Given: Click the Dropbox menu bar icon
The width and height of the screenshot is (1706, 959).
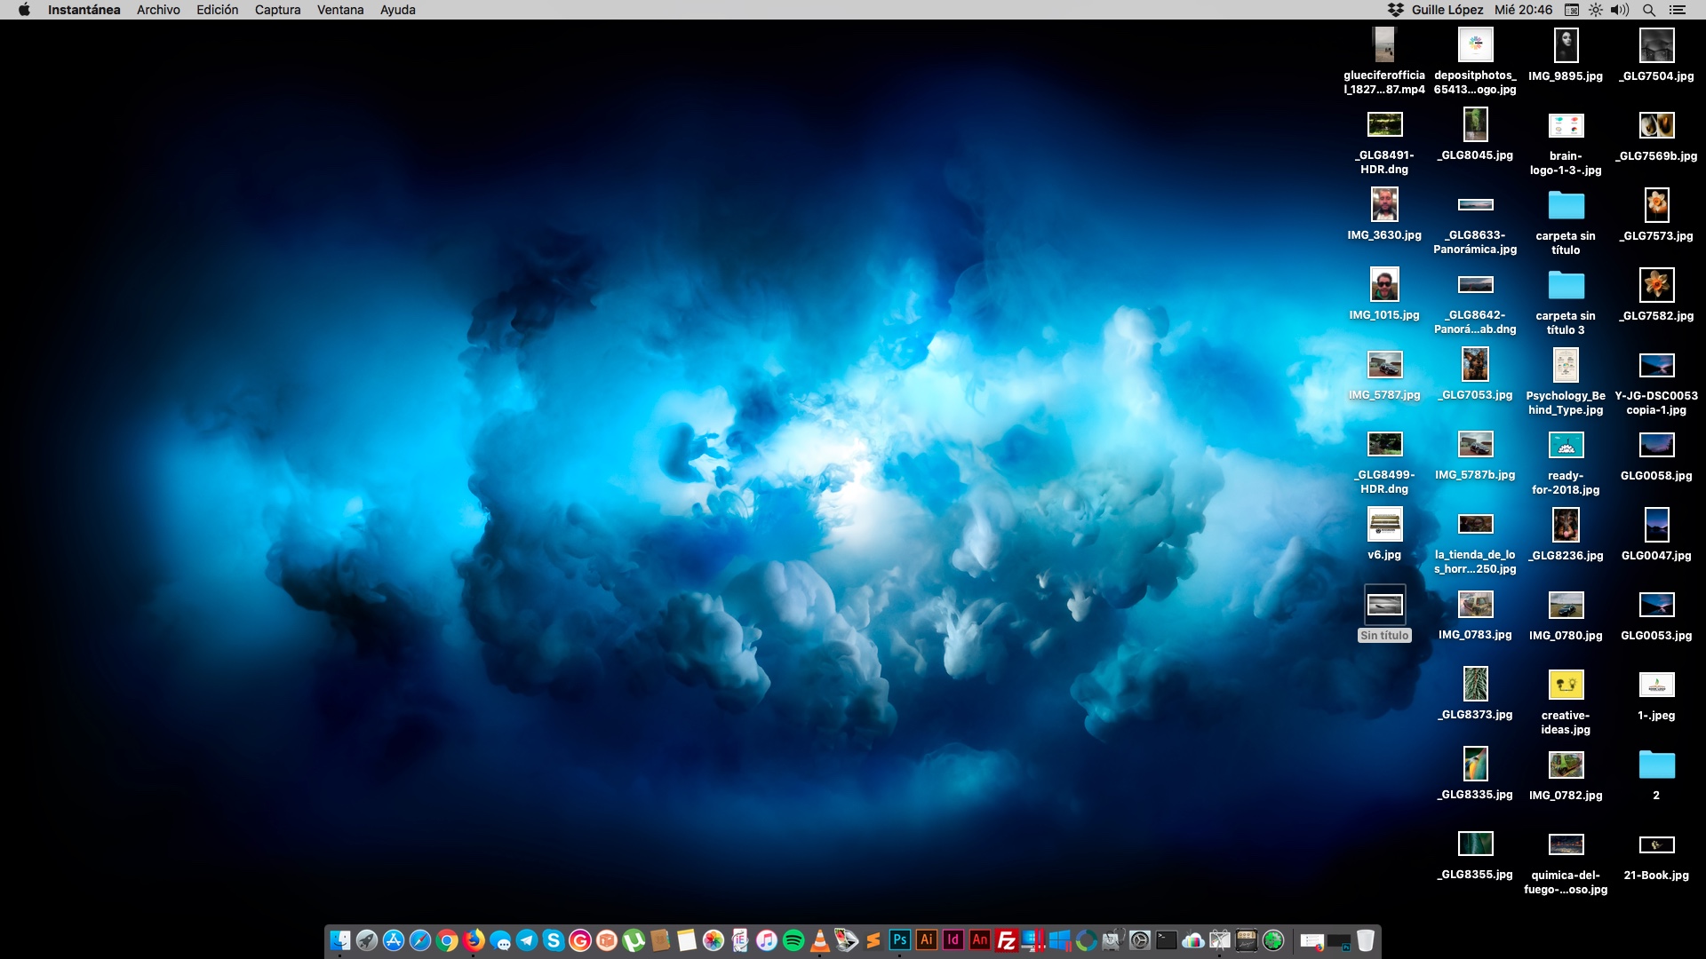Looking at the screenshot, I should click(1396, 10).
